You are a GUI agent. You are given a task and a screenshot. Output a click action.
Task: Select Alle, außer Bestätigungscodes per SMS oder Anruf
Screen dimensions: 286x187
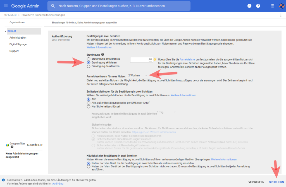tap(89, 102)
